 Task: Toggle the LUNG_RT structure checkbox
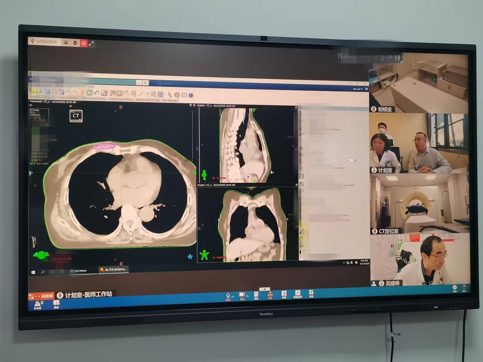pyautogui.click(x=32, y=157)
